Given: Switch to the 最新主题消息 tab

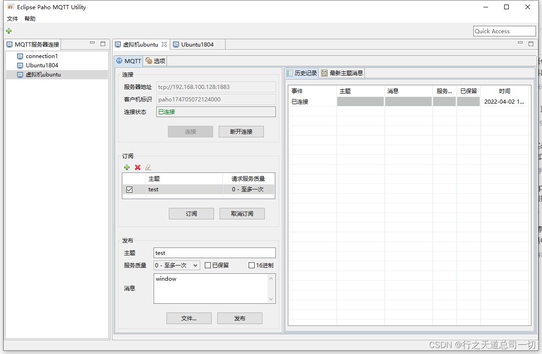Looking at the screenshot, I should click(342, 73).
